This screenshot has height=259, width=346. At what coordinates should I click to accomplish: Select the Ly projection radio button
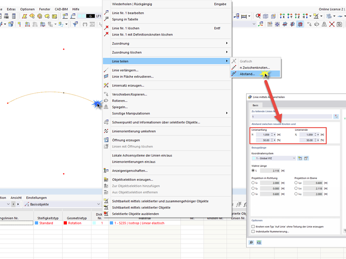(253, 188)
